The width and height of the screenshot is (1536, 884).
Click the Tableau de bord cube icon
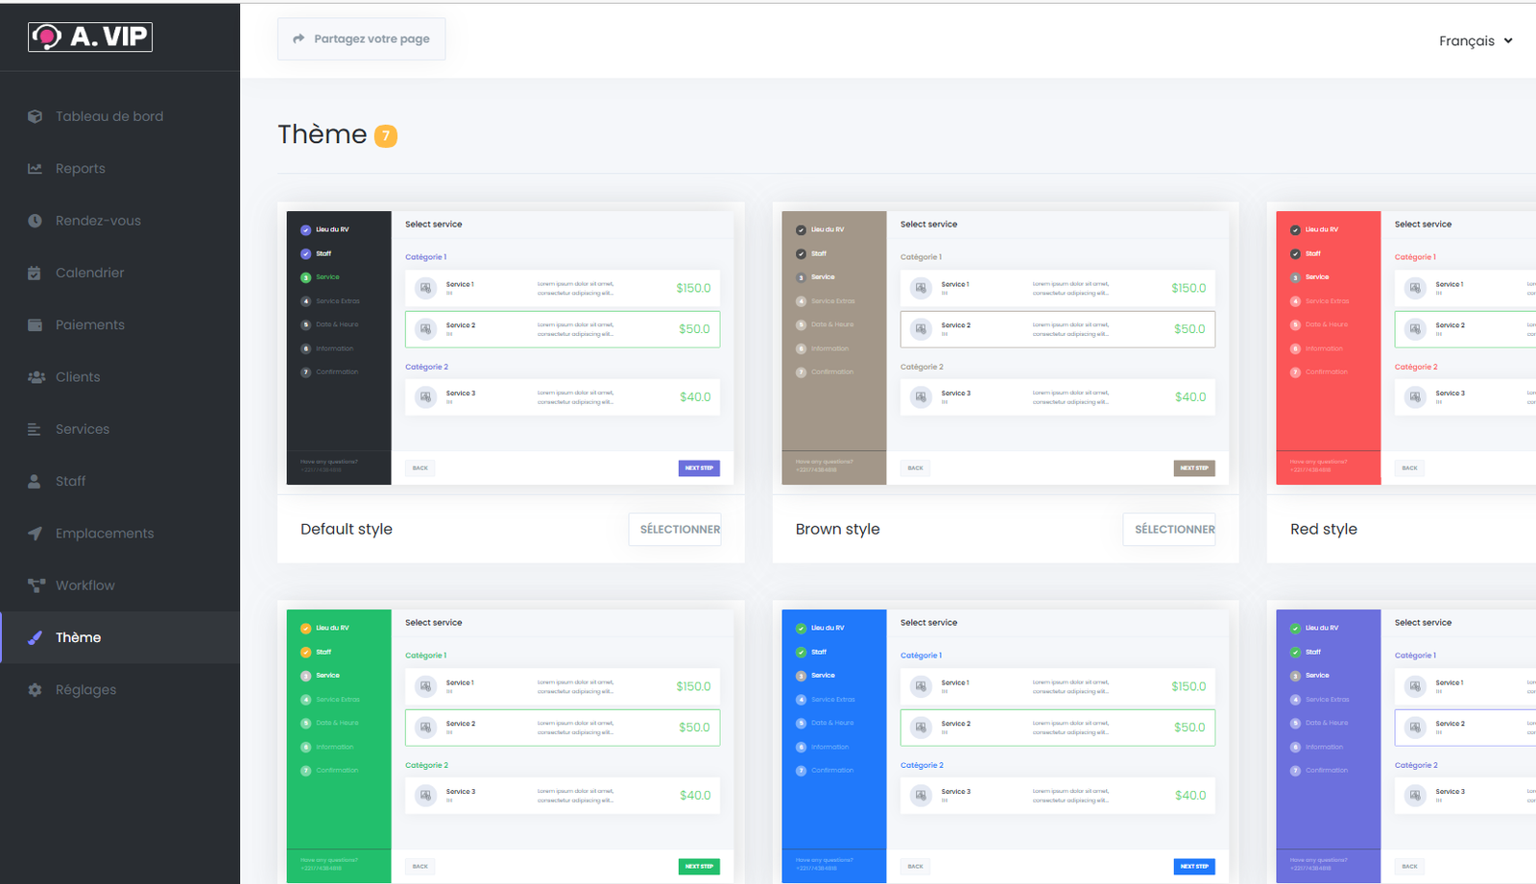click(35, 116)
